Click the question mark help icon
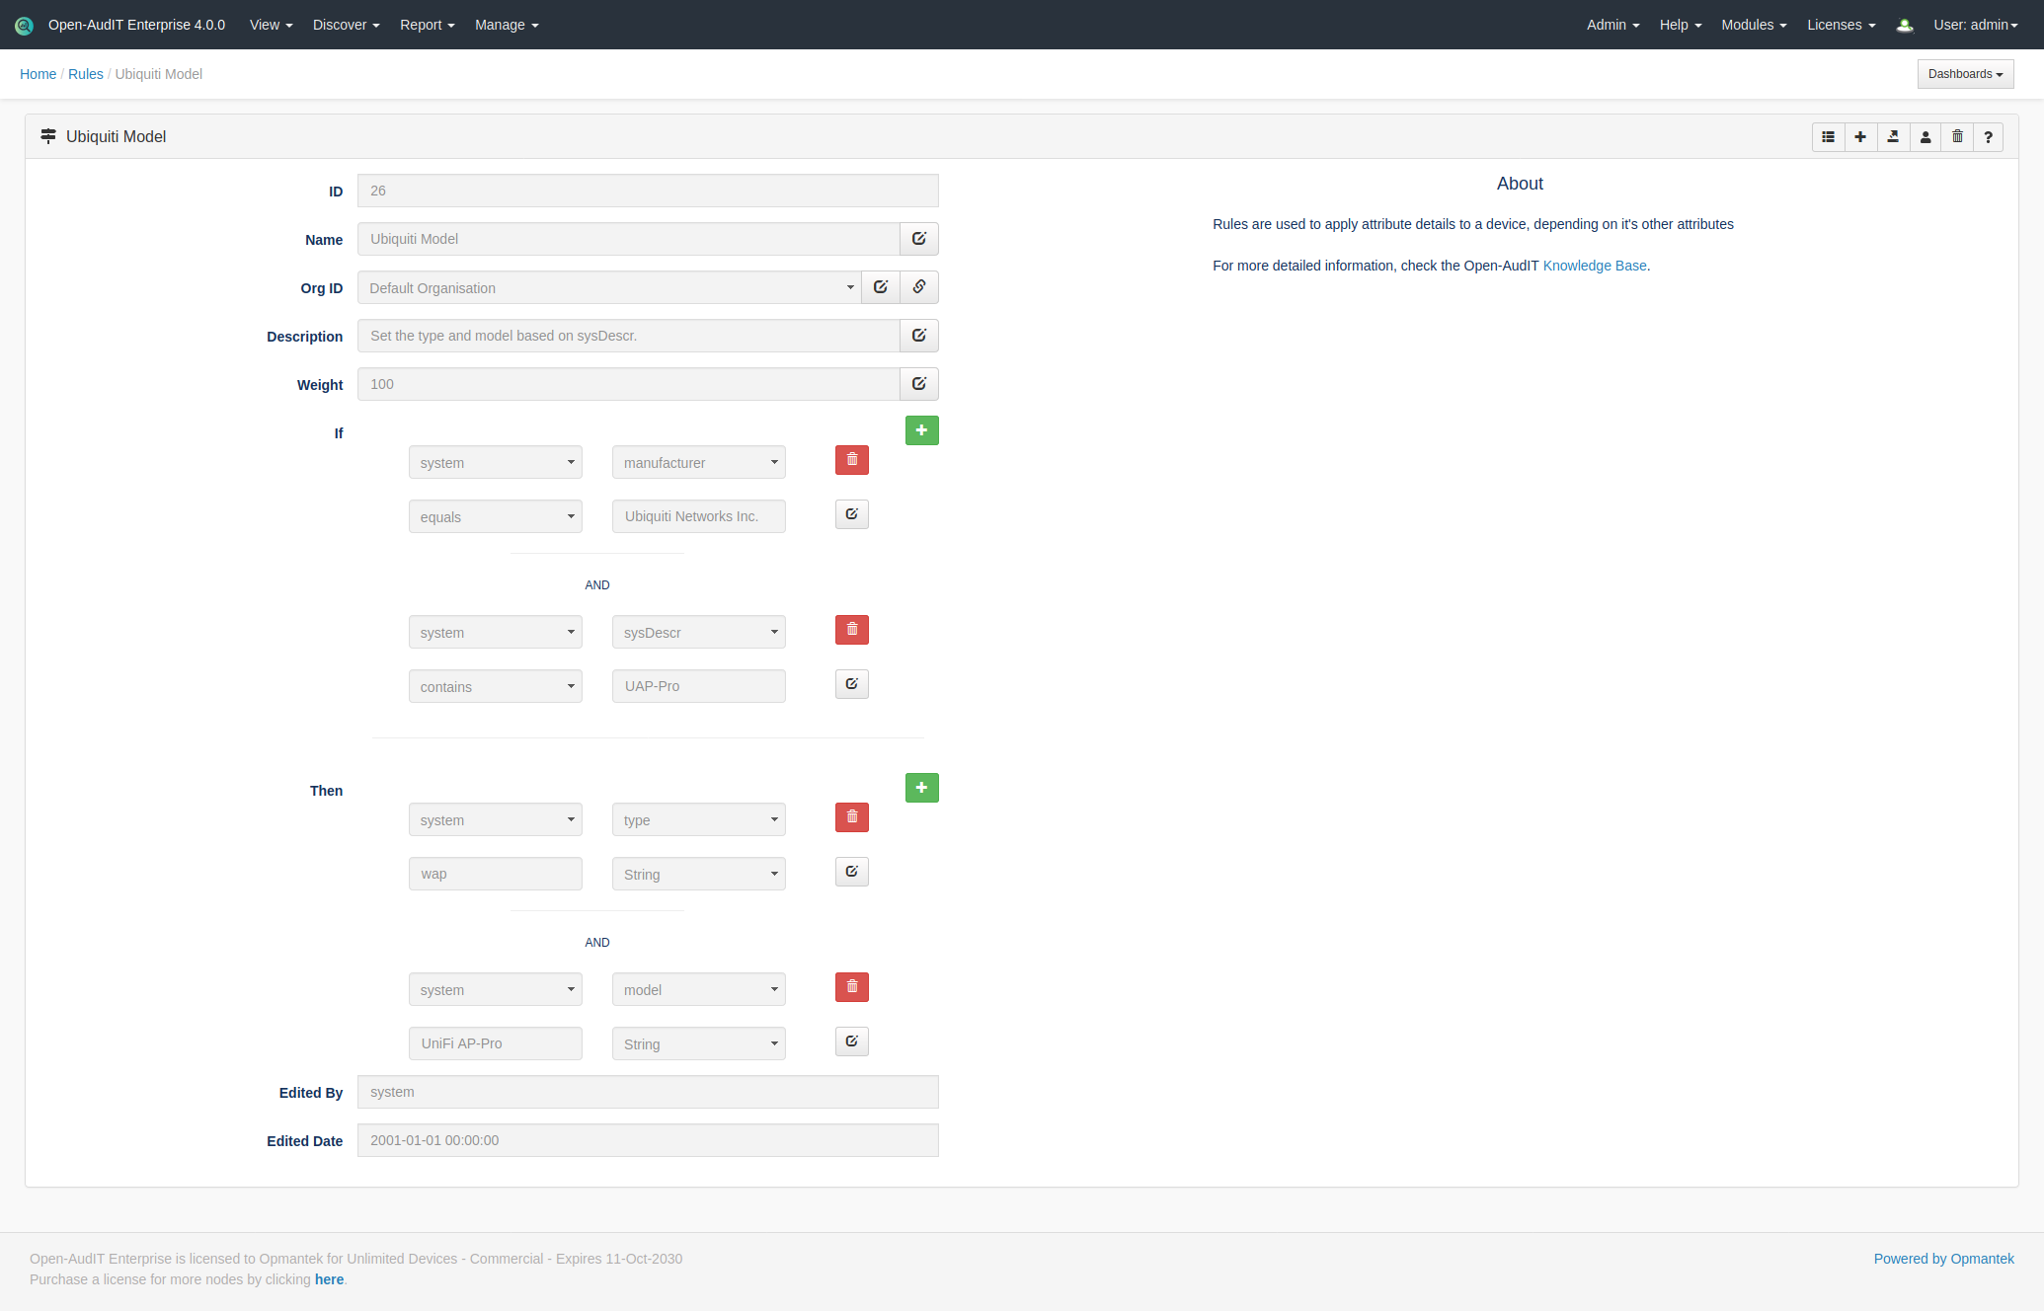This screenshot has height=1311, width=2044. click(x=1988, y=137)
